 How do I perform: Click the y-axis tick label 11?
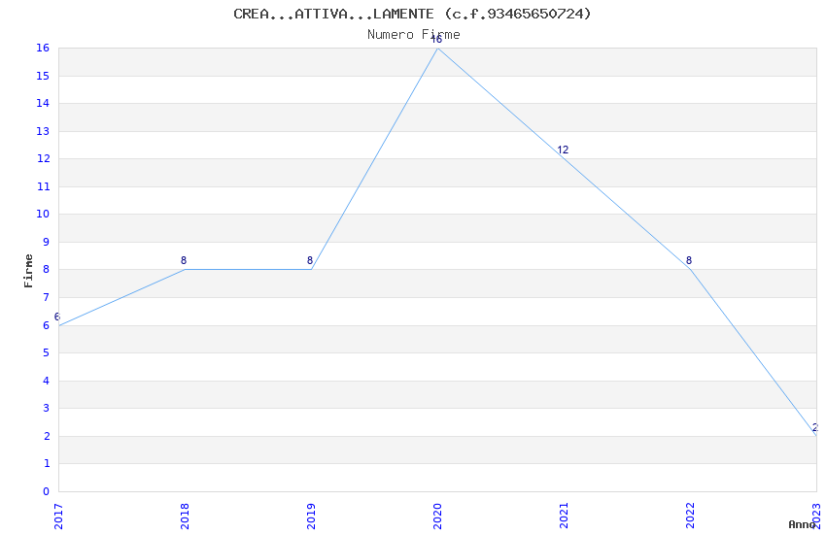tap(43, 186)
